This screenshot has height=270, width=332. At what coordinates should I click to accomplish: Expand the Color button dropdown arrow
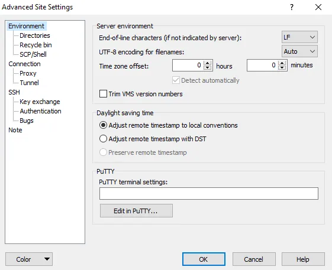(47, 259)
